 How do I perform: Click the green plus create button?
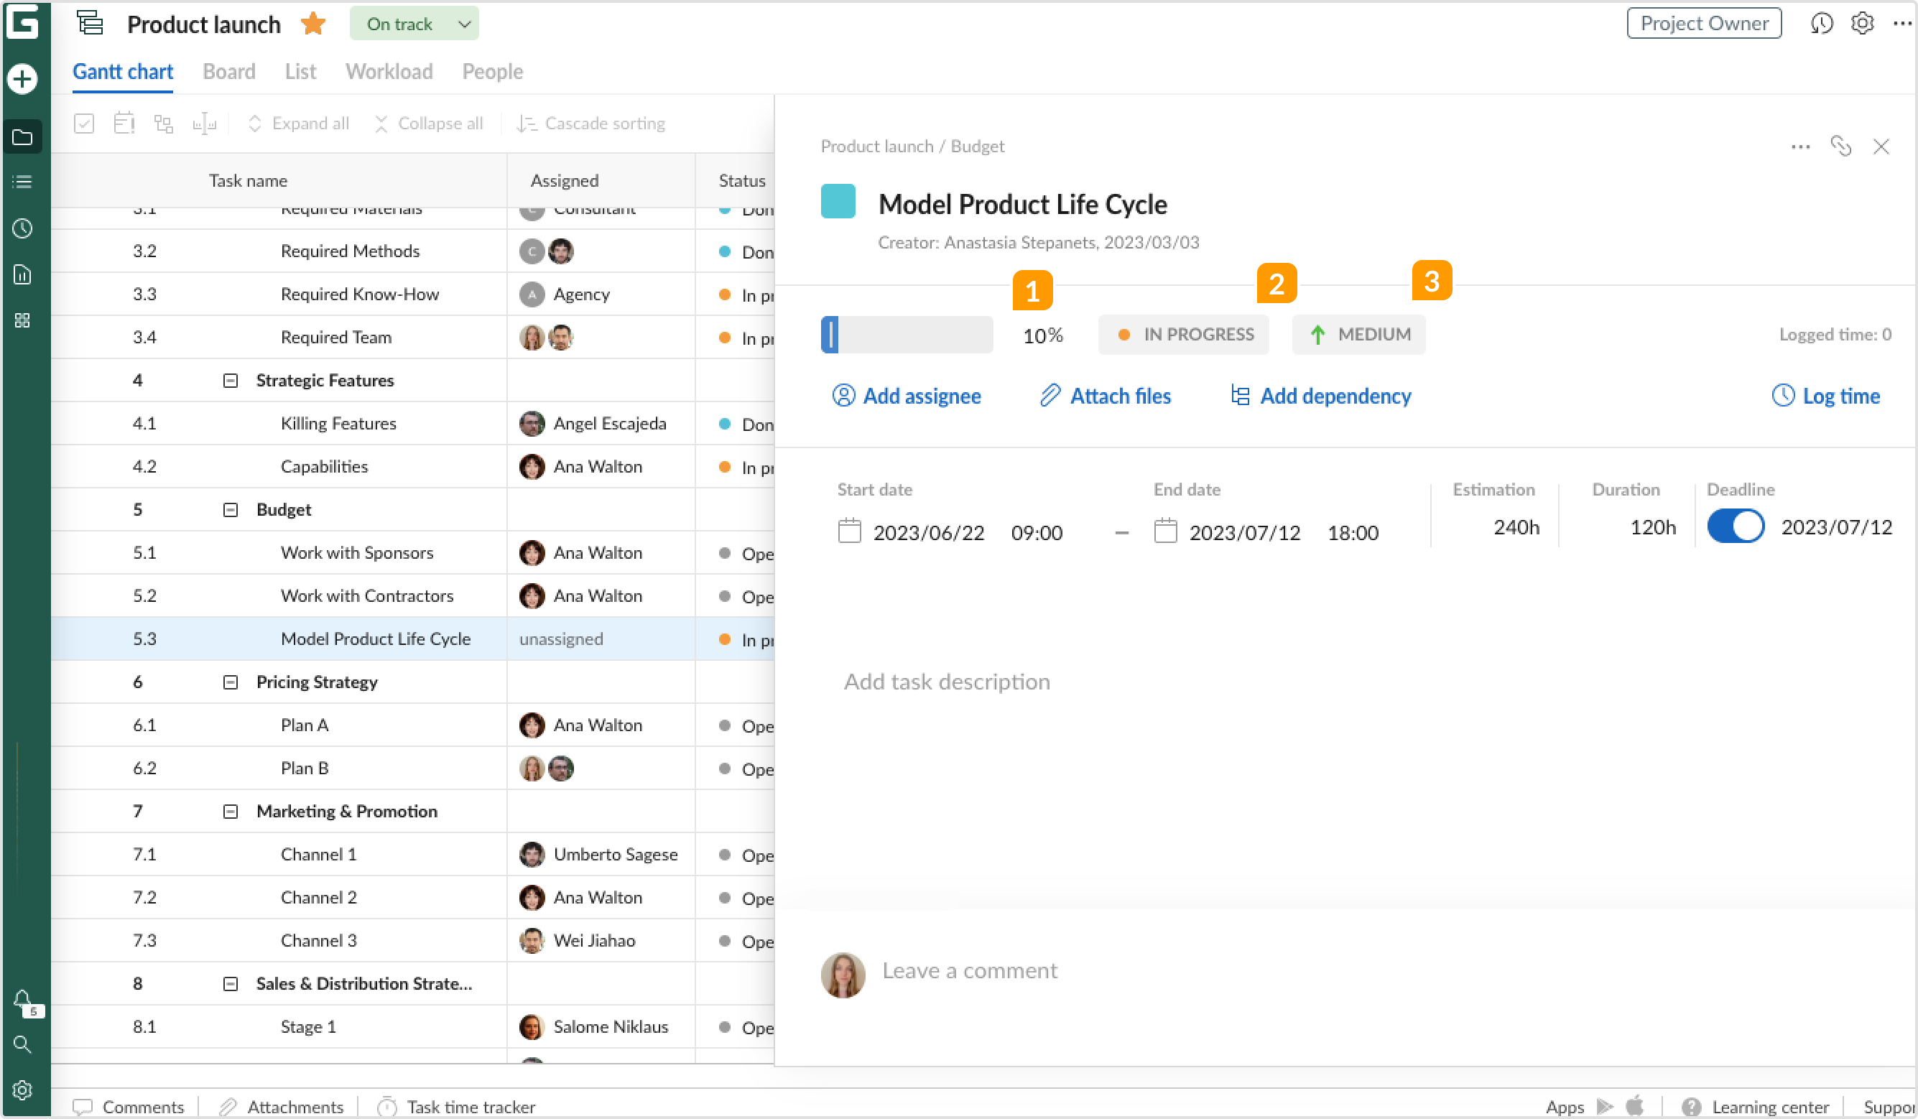[22, 78]
